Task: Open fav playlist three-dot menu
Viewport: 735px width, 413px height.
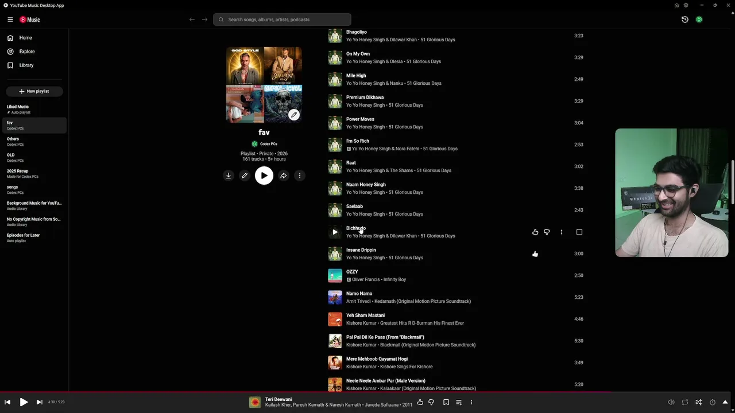Action: coord(299,176)
